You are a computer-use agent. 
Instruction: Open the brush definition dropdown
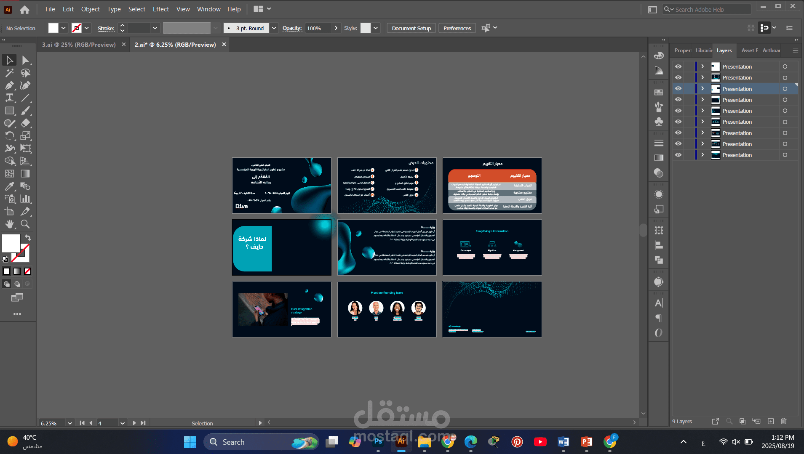(274, 28)
